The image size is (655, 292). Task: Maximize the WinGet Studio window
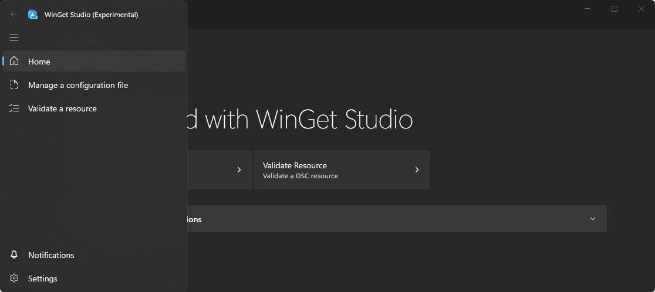[x=615, y=9]
